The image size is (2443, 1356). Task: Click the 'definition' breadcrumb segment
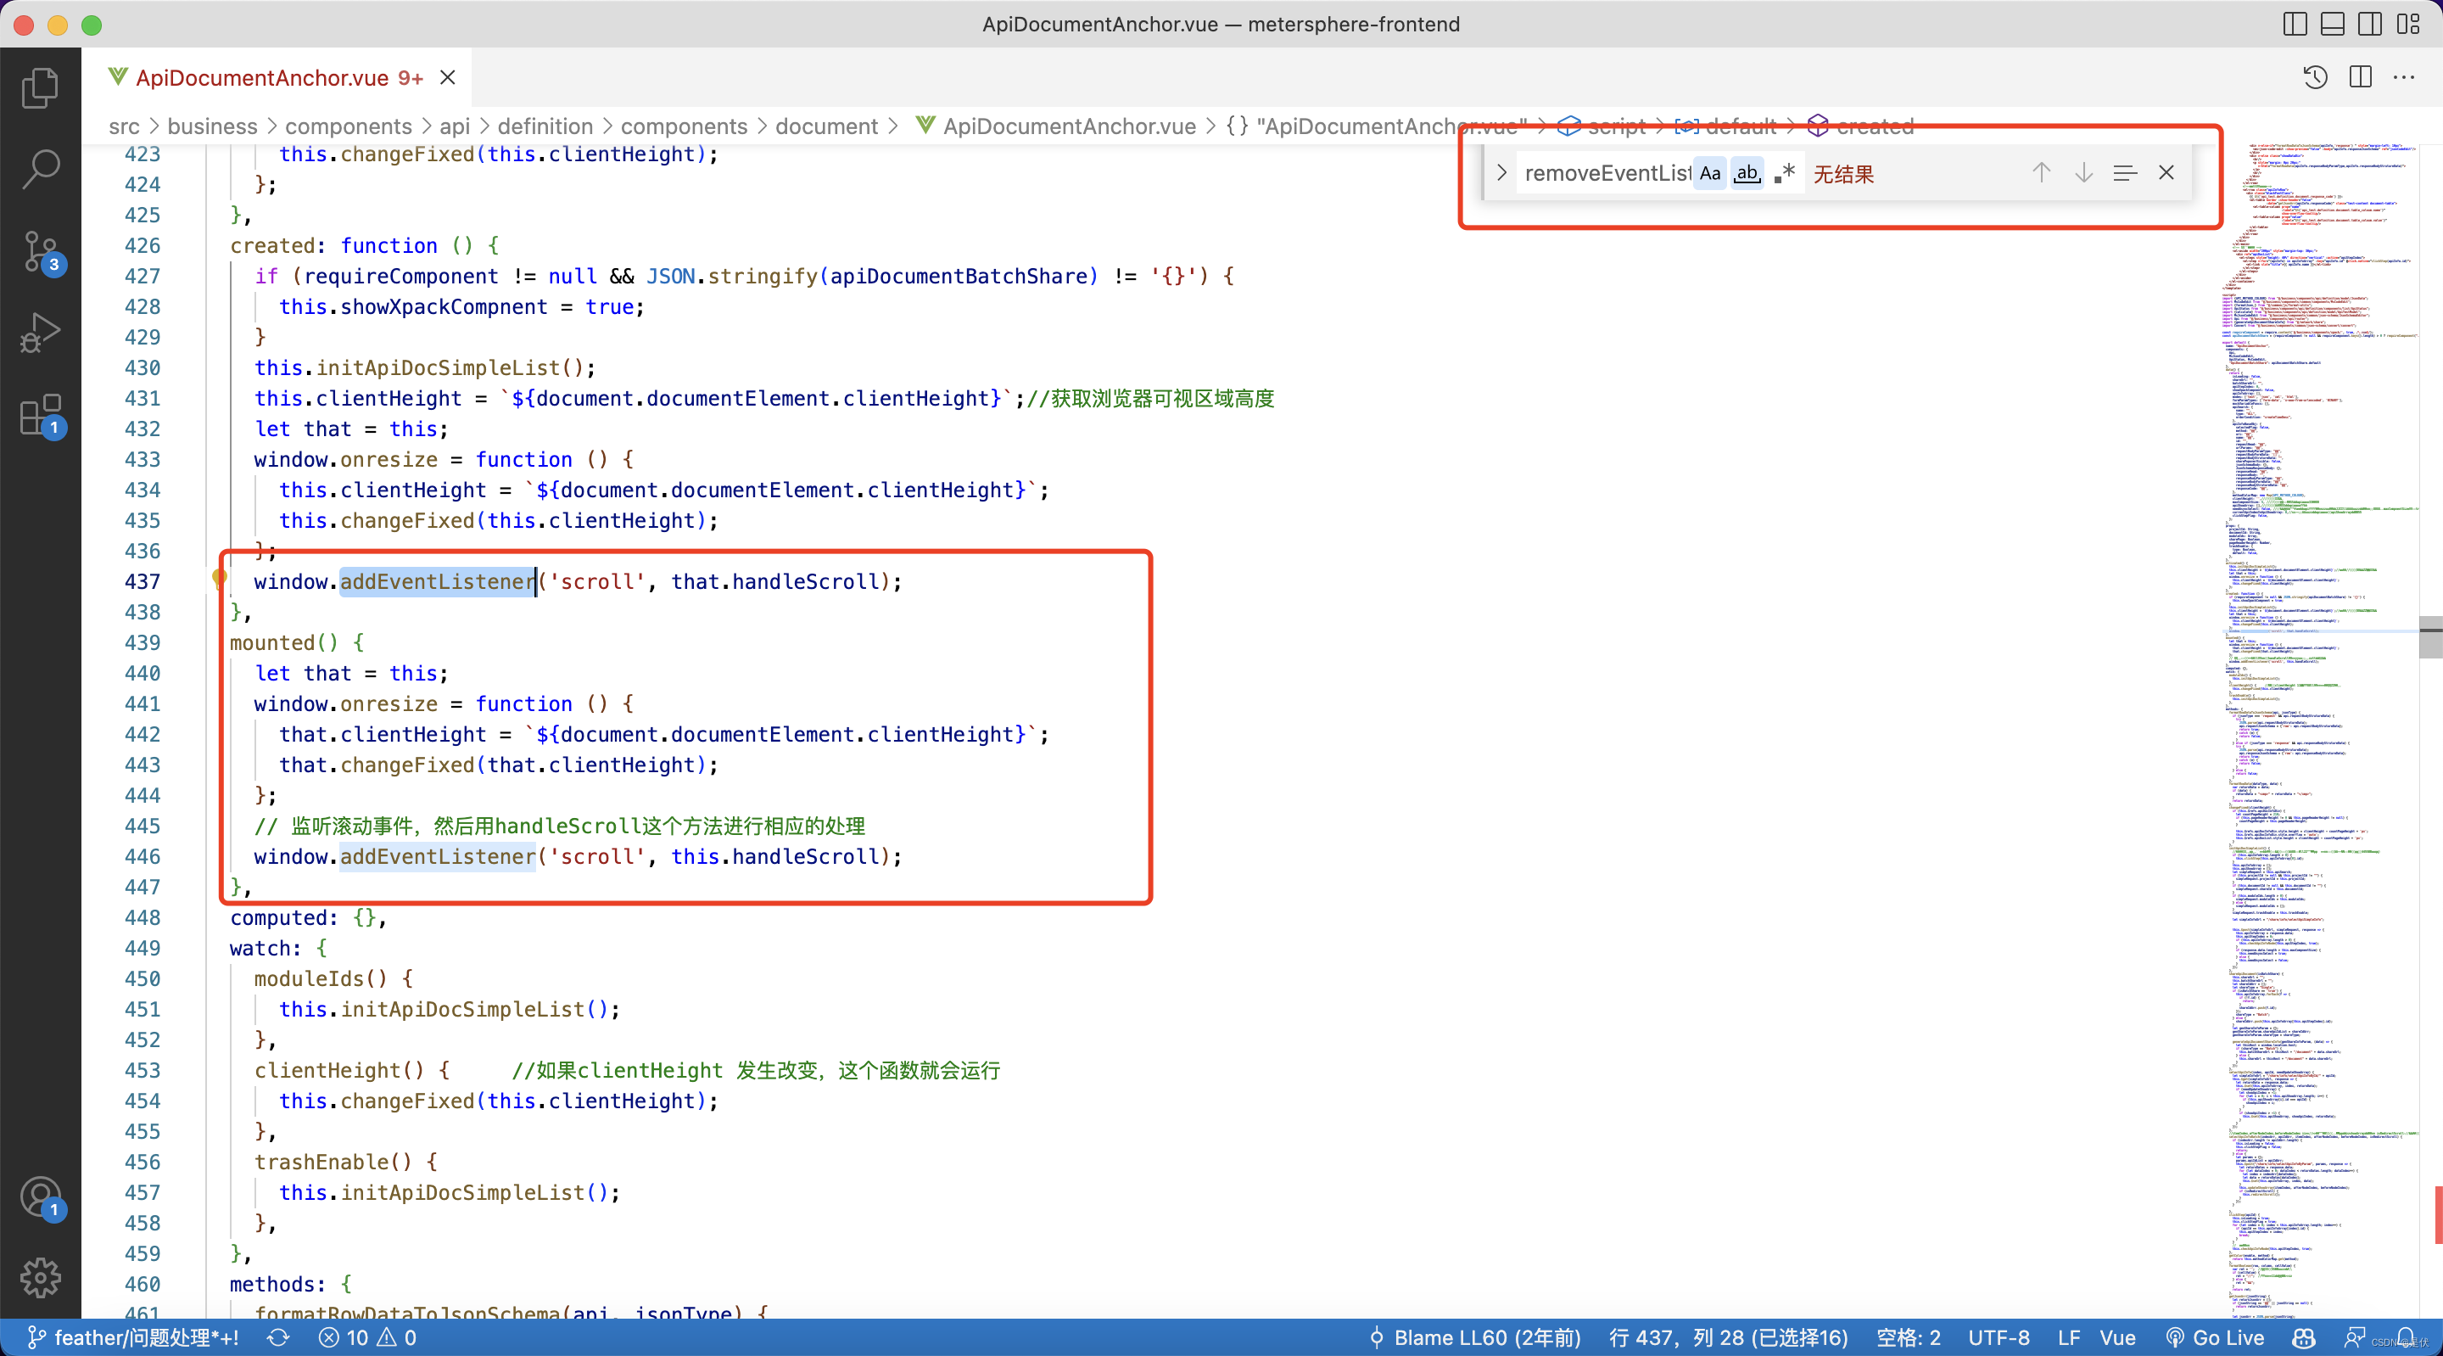pos(545,126)
